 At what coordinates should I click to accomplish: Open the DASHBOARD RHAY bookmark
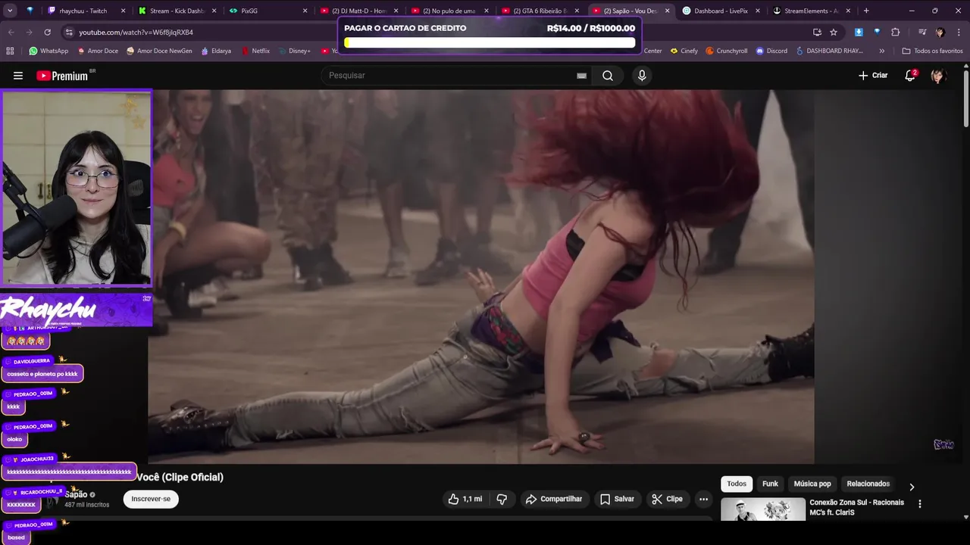coord(830,51)
